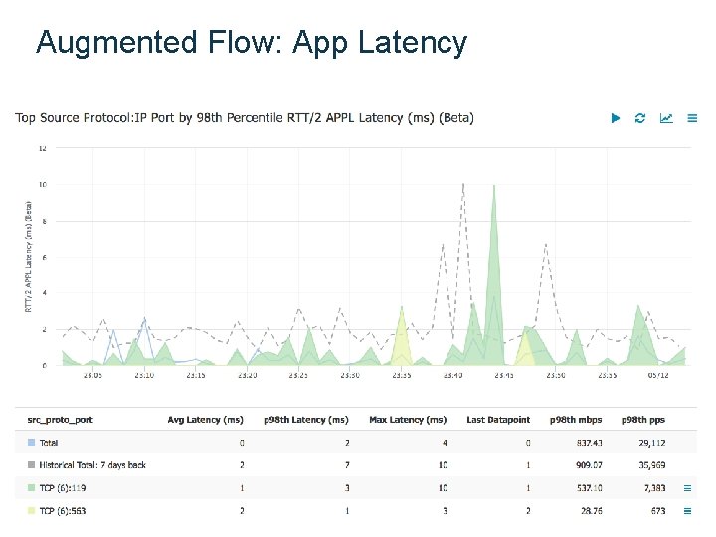The width and height of the screenshot is (716, 537).
Task: Click the y-axis 'RTT/2 APPL Latency (ms)' title
Action: [29, 258]
